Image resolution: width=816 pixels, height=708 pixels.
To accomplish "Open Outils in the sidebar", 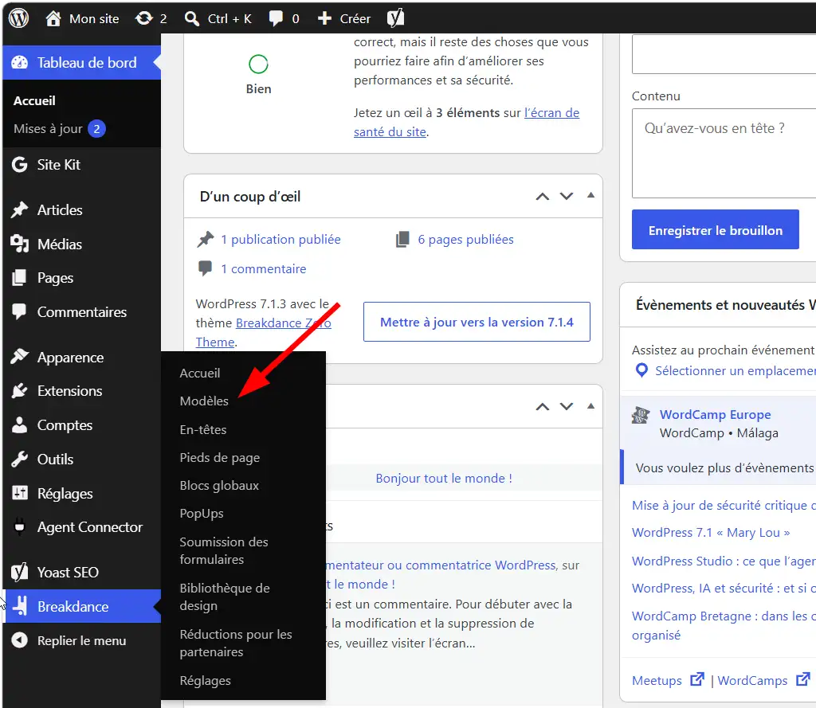I will point(82,460).
